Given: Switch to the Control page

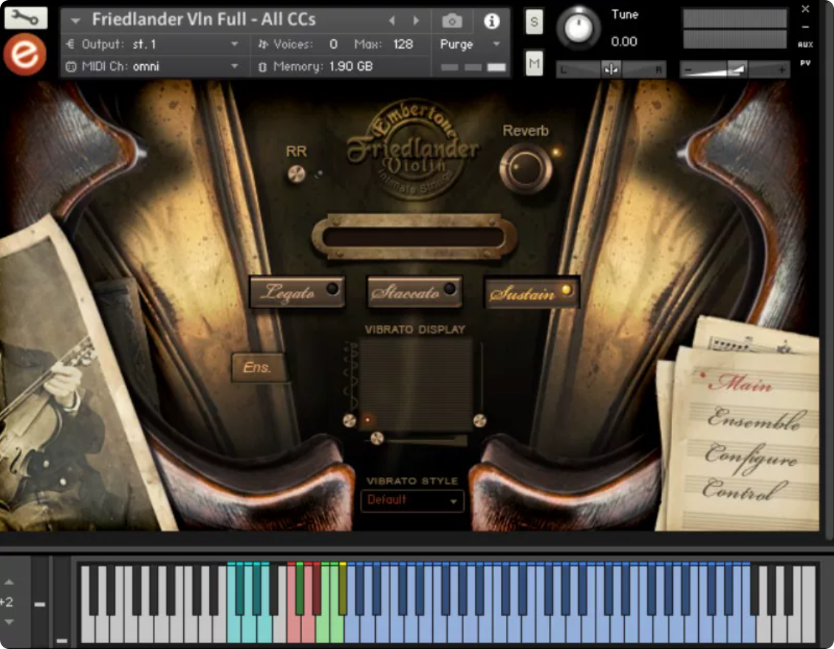Looking at the screenshot, I should coord(744,489).
